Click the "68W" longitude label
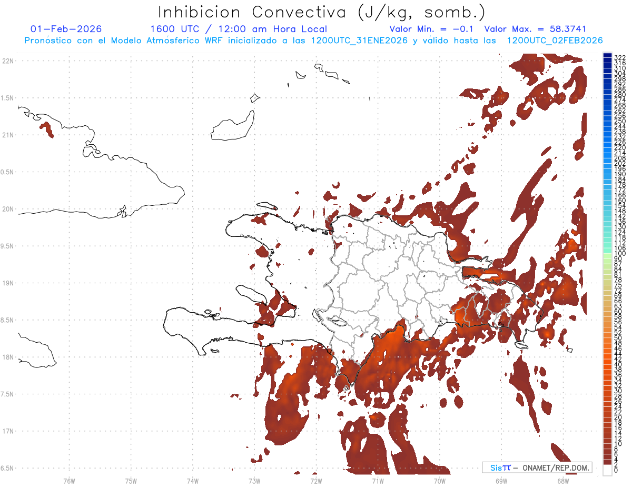The image size is (632, 488). point(563,481)
